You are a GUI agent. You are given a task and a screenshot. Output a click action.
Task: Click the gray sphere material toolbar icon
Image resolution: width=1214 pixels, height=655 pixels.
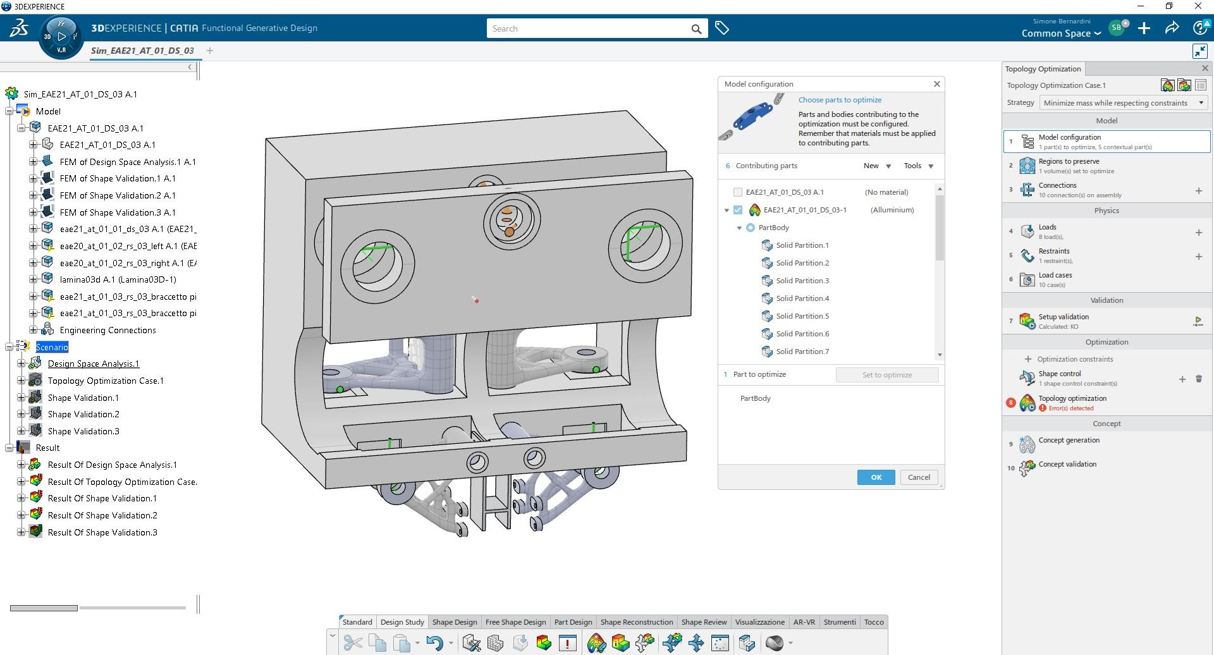pyautogui.click(x=775, y=643)
